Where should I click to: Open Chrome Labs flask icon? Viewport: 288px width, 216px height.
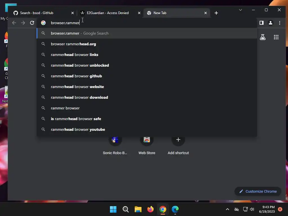263,37
